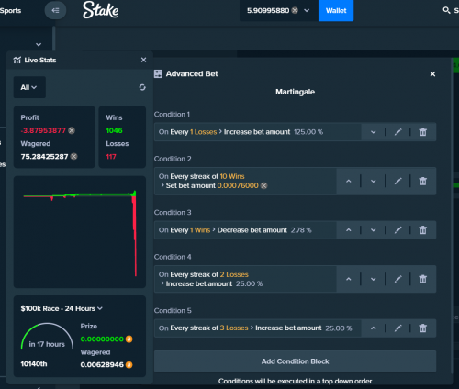
Task: Open the All filter dropdown in Live Stats
Action: click(x=29, y=87)
